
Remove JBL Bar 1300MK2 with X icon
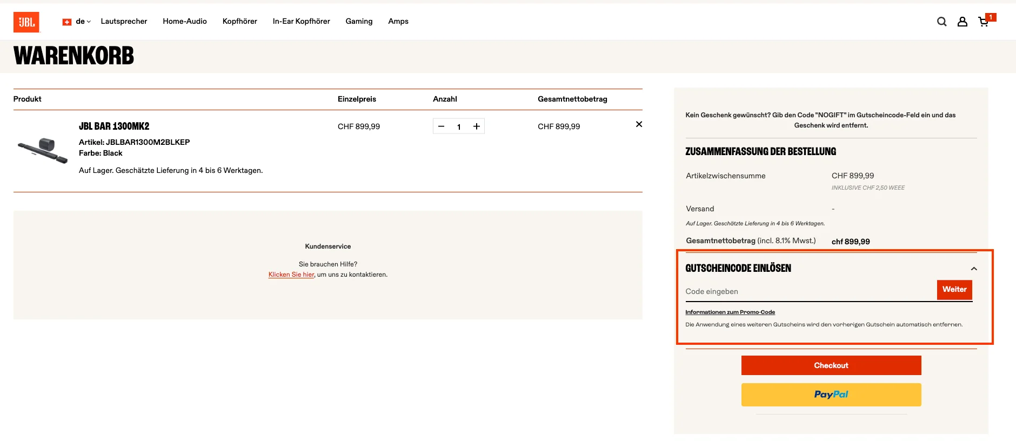coord(639,124)
